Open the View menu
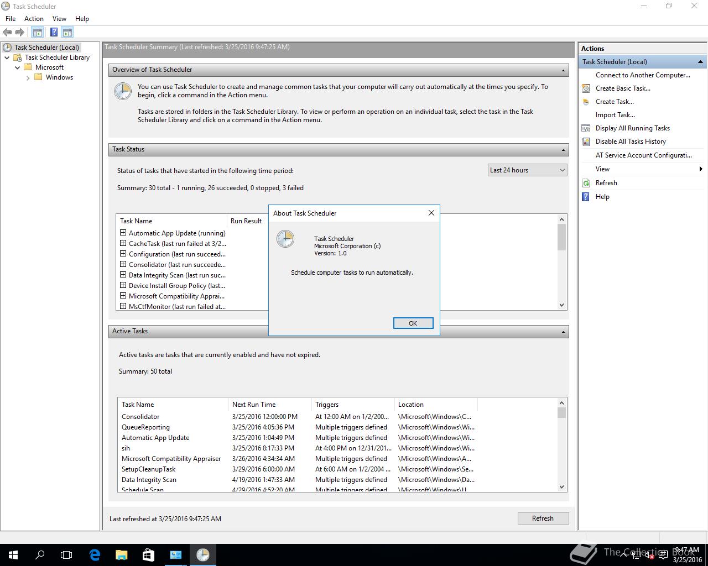The height and width of the screenshot is (566, 708). 59,19
